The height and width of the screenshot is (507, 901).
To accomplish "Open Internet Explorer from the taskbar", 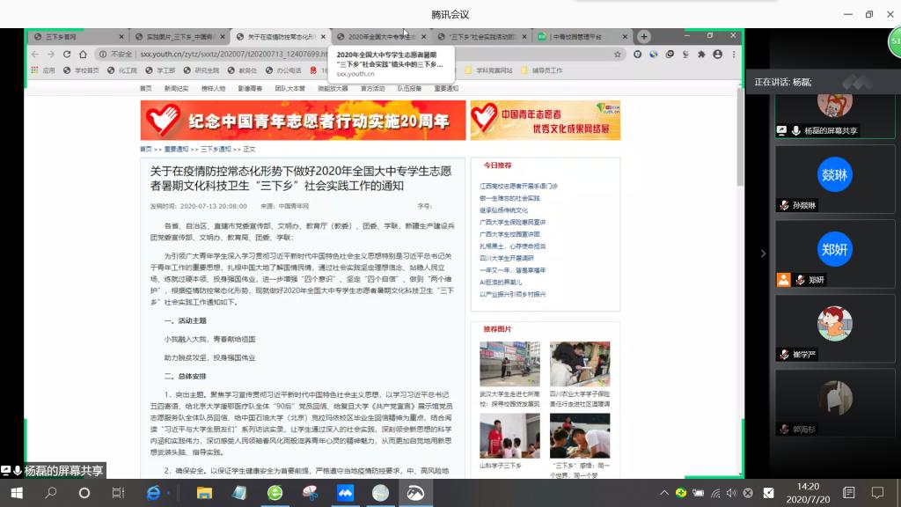I will [x=154, y=493].
